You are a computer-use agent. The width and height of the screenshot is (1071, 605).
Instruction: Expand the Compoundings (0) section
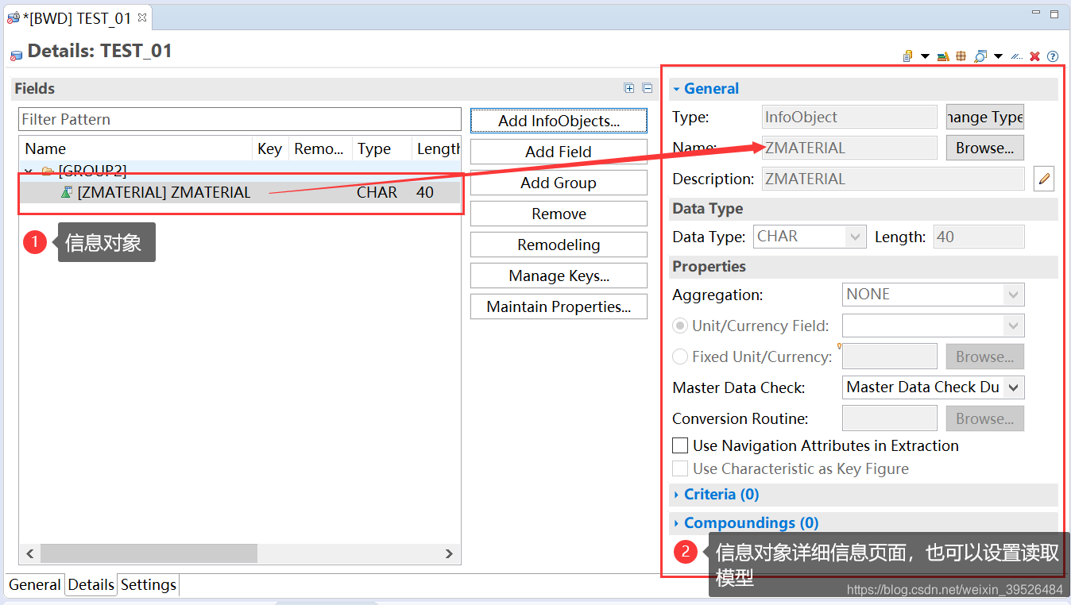click(676, 523)
